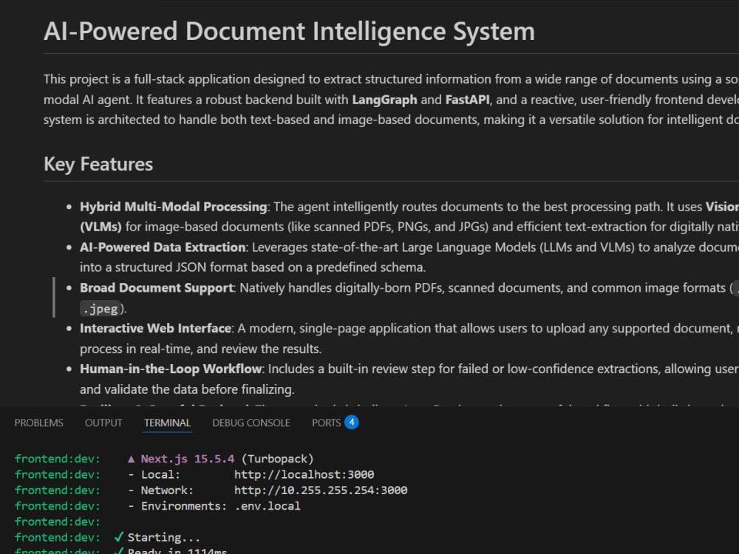Click the bold text 'AI-Powered Data Extraction'
The image size is (739, 554).
click(x=163, y=247)
